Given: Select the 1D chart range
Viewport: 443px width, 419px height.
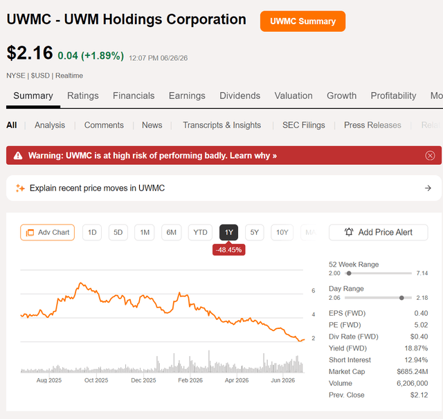Looking at the screenshot, I should 92,233.
